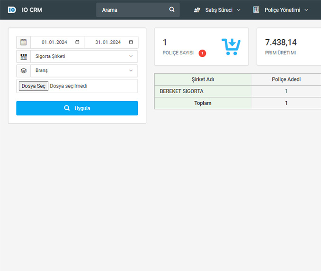Click the handshake icon for Satış Süreci
Image resolution: width=321 pixels, height=271 pixels.
[197, 10]
